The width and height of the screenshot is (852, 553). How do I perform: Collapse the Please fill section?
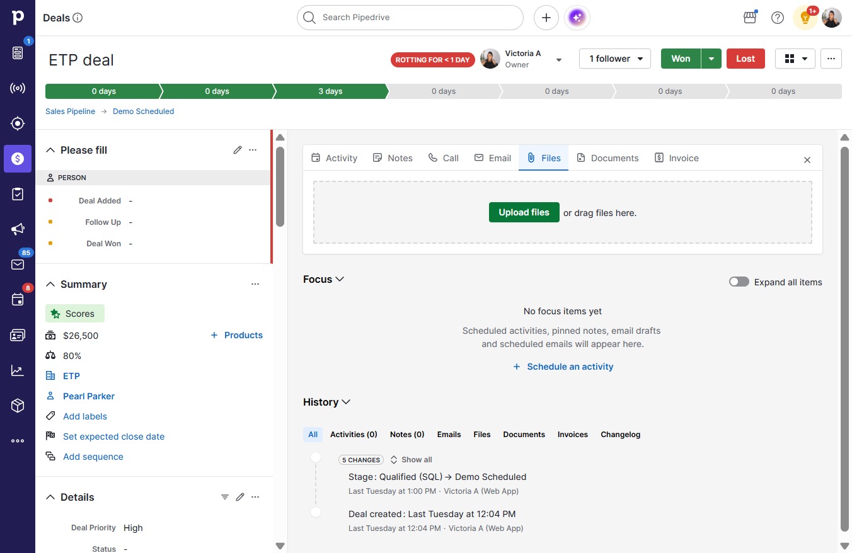51,150
